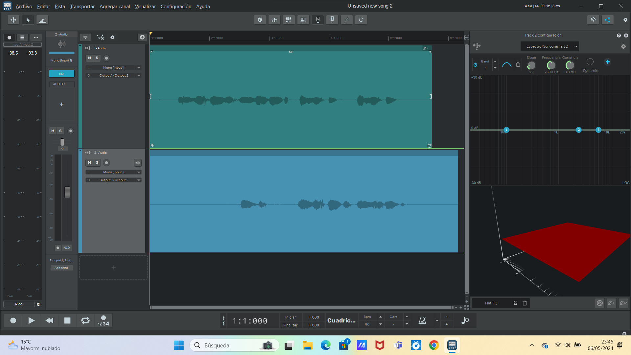Open track list settings gear
631x355 pixels.
coord(112,37)
